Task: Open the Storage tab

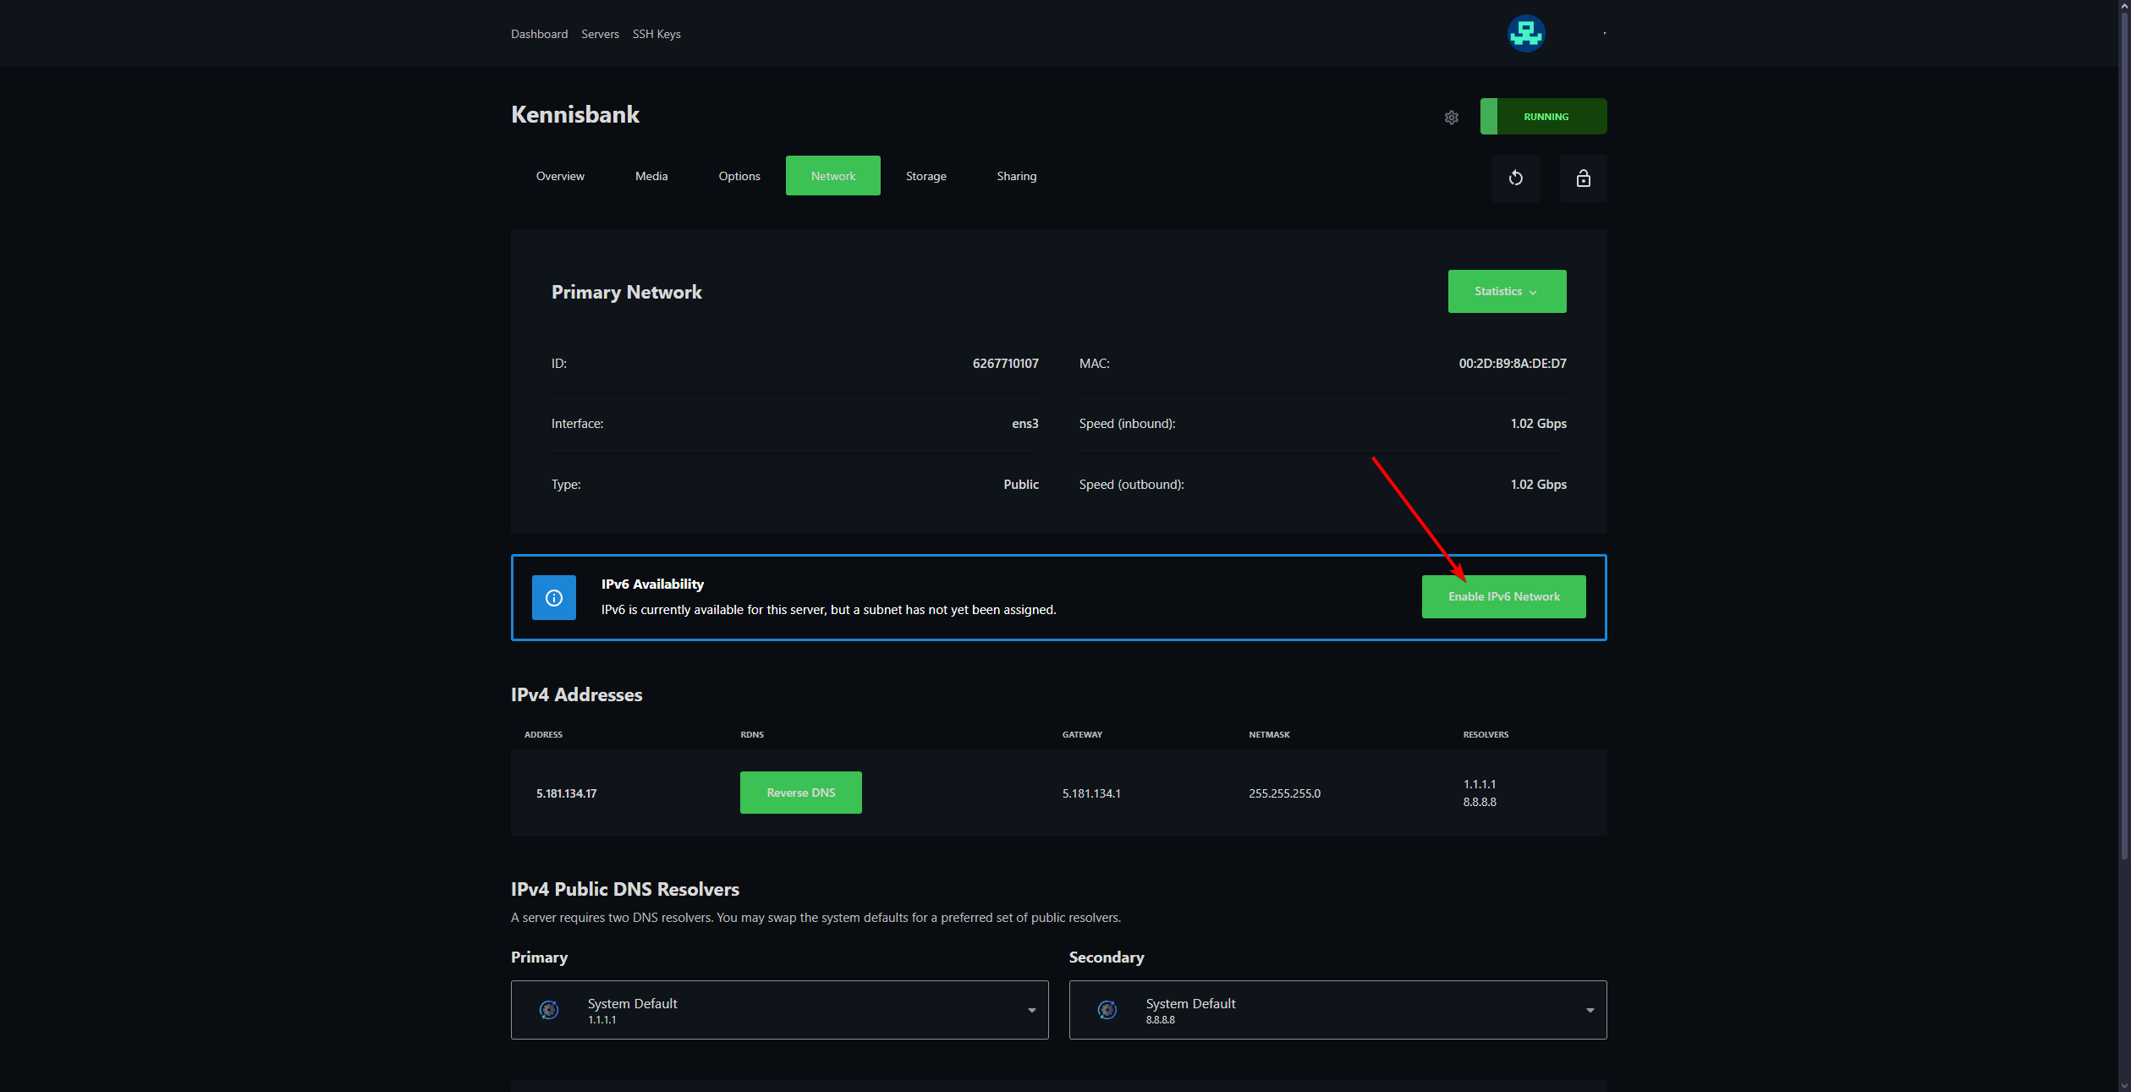Action: [x=925, y=176]
